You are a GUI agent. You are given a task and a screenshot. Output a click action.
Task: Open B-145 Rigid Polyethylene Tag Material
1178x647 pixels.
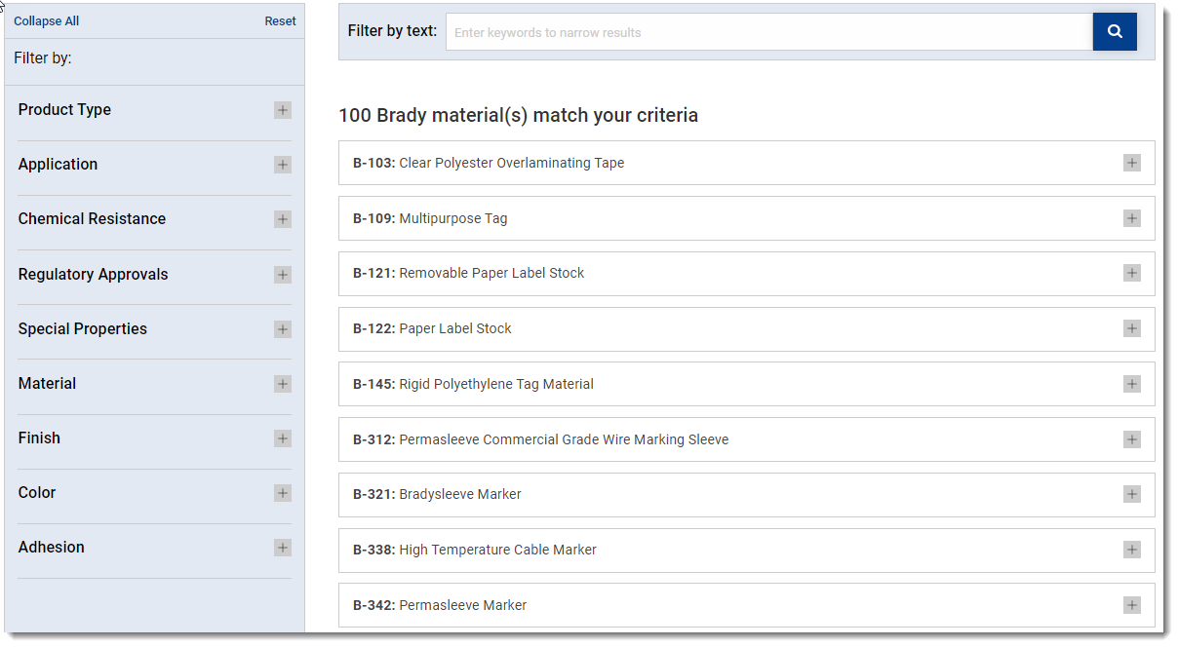click(746, 384)
